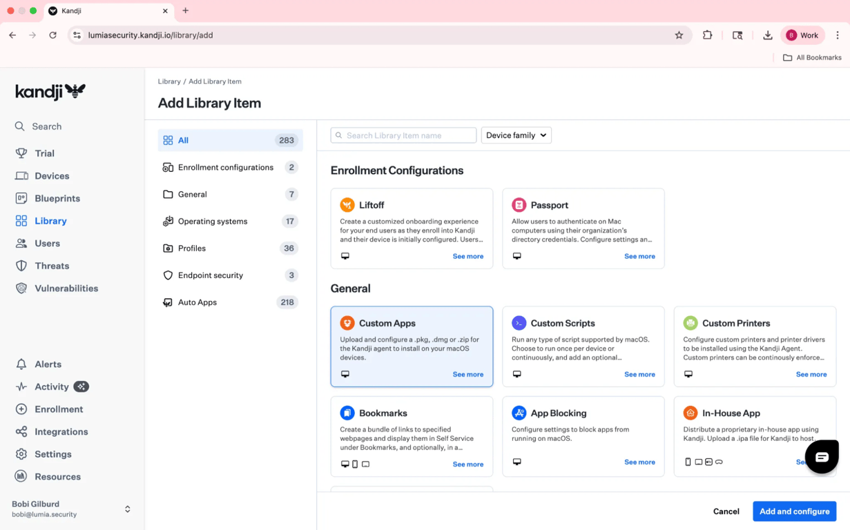This screenshot has height=530, width=850.
Task: Click the Bookmarks blue icon
Action: (x=347, y=413)
